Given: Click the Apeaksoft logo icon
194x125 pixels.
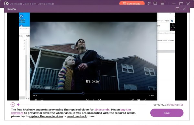Looking at the screenshot, I should click(6, 3).
